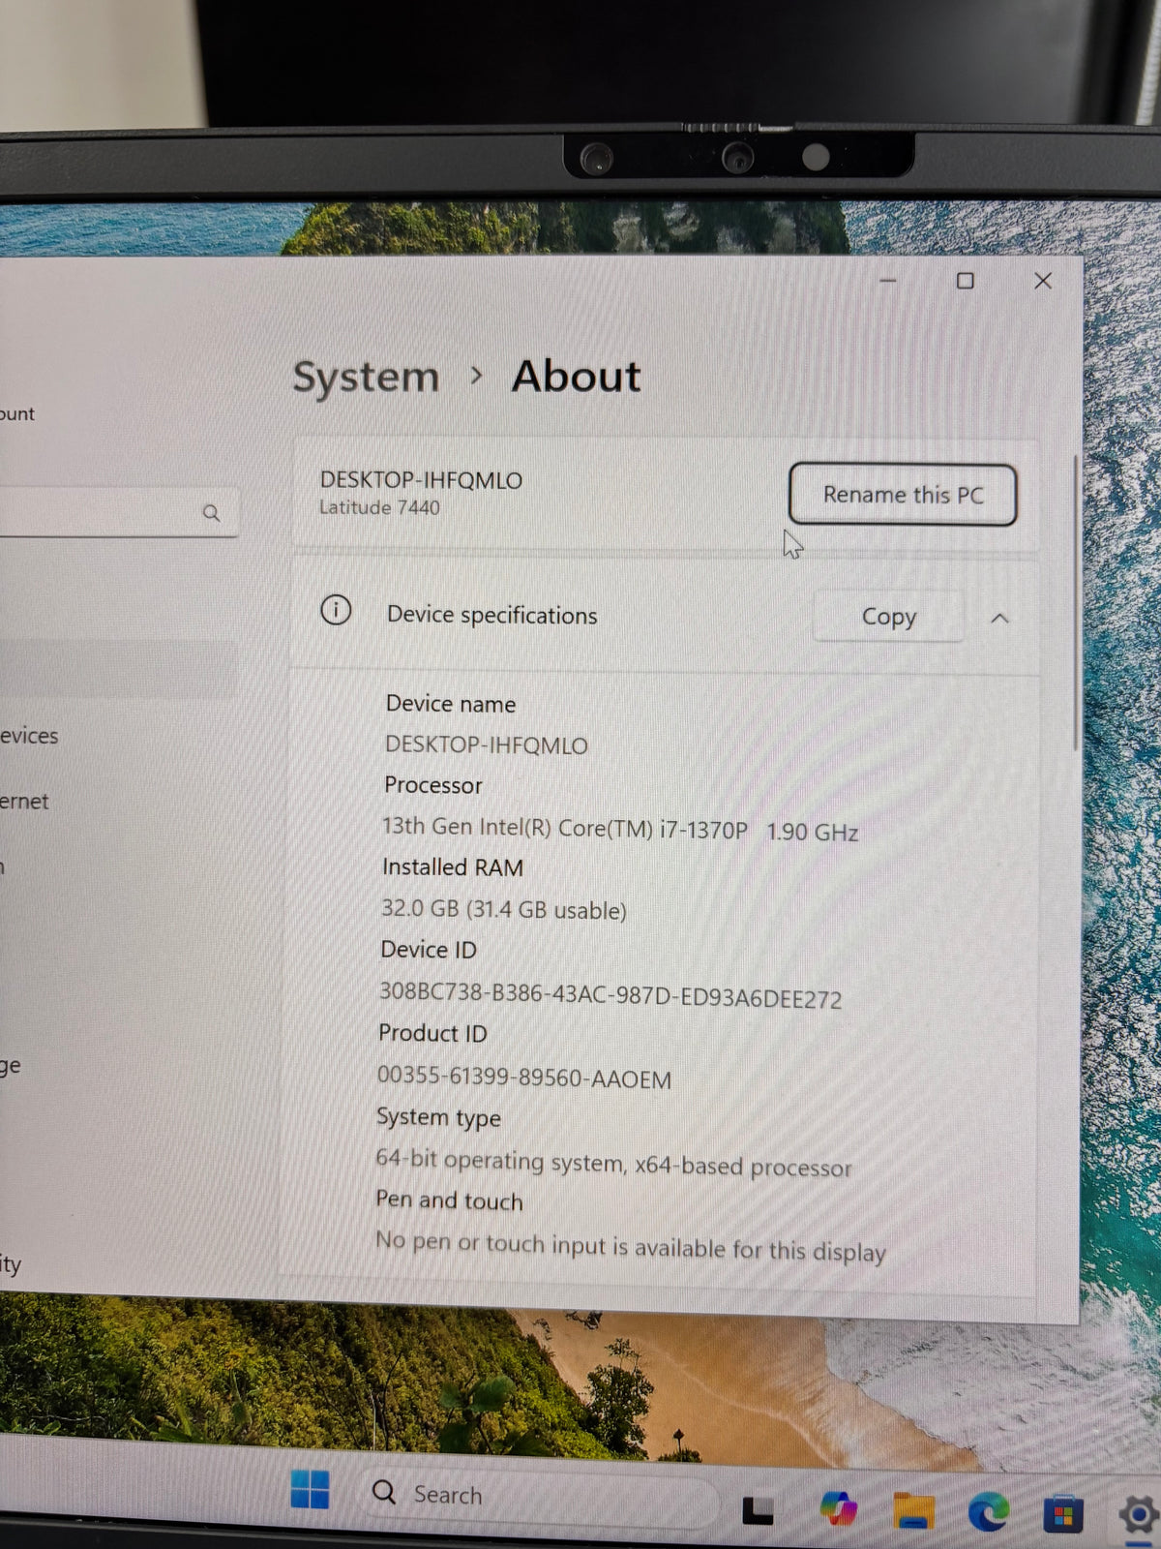Select the i7-1370P processor value

point(620,830)
